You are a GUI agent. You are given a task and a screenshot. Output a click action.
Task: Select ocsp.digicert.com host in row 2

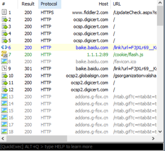pyautogui.click(x=91, y=19)
